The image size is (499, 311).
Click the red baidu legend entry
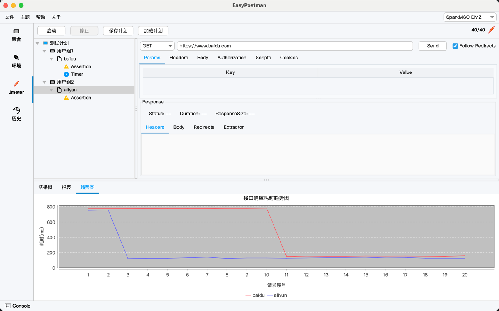tap(255, 295)
